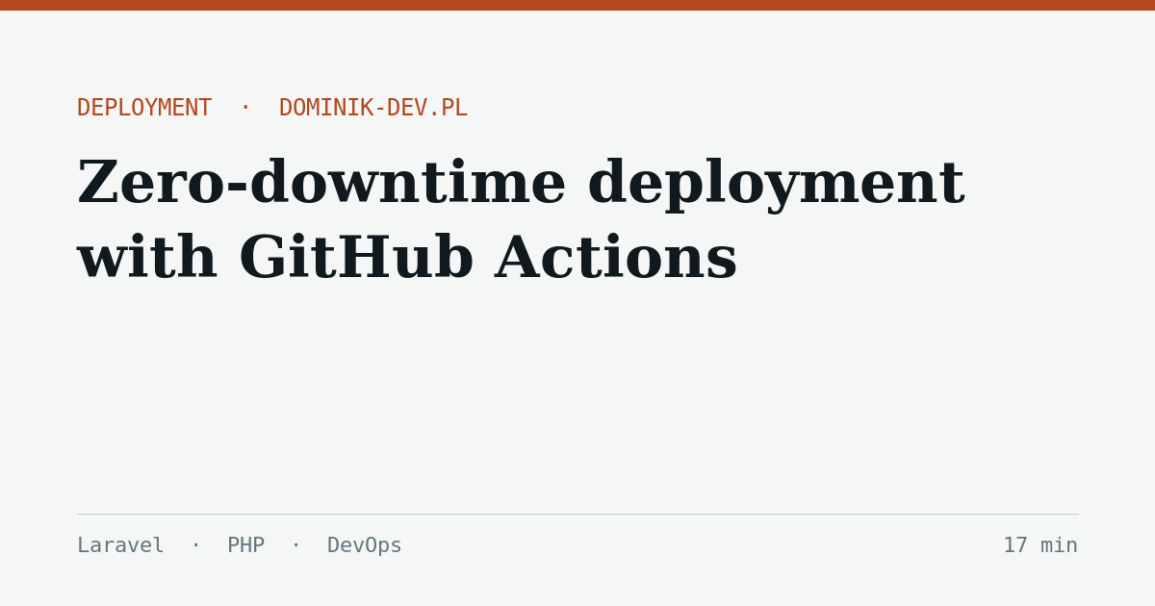Click the .PL ending of the domain
The width and height of the screenshot is (1155, 606).
pos(449,109)
